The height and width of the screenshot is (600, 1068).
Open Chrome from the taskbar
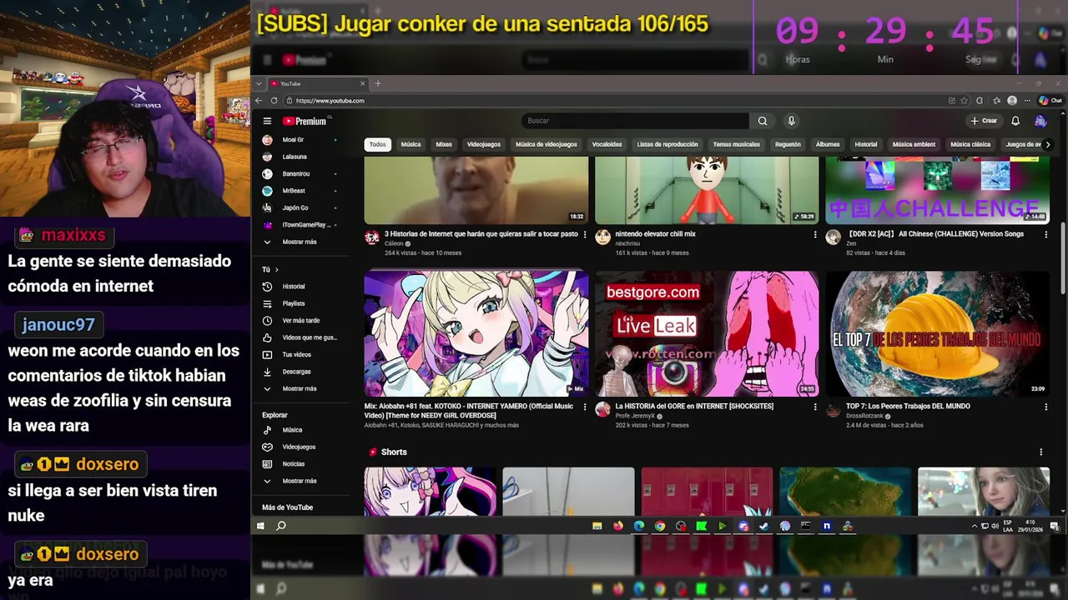pos(660,526)
